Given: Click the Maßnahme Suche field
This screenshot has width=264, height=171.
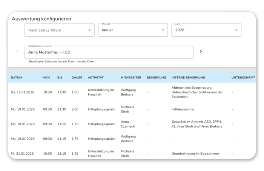Looking at the screenshot, I should click(109, 52).
